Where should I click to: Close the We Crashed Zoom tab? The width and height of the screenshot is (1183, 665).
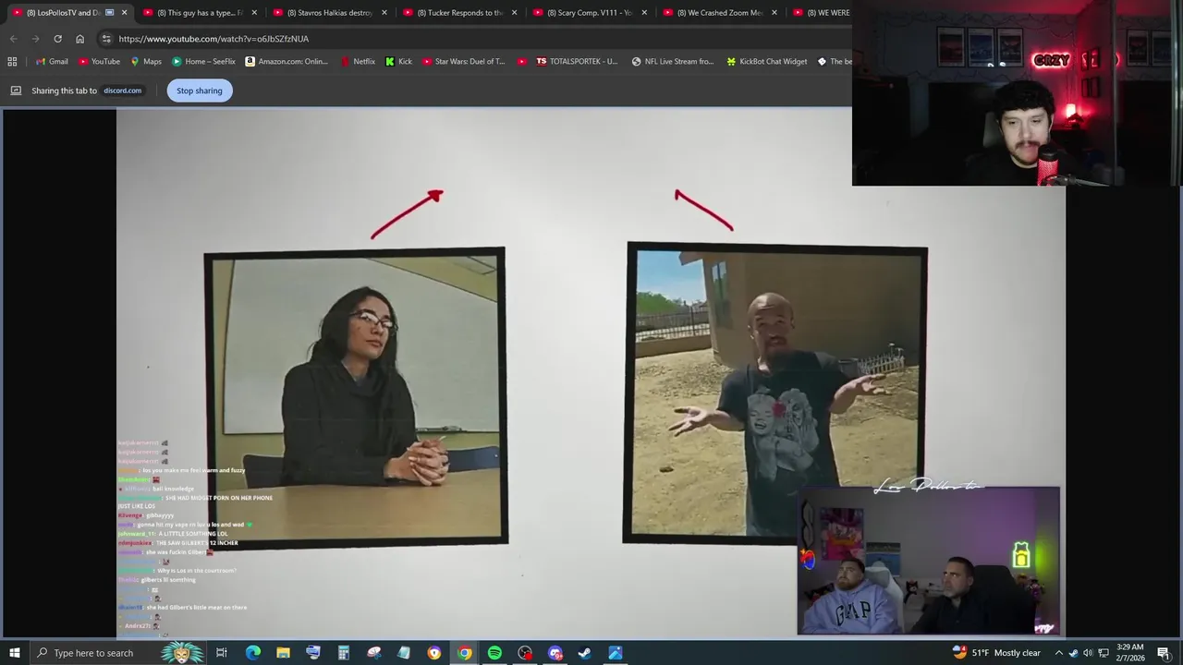click(x=774, y=13)
